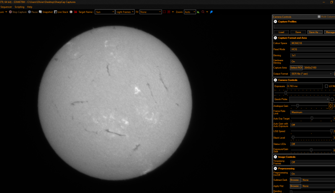This screenshot has width=335, height=193.
Task: Click the Colour Space field showing MONO16
Action: 312,43
